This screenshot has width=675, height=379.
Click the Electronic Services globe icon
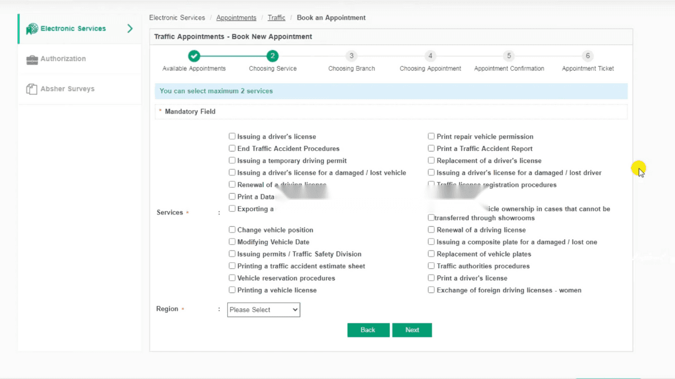32,29
